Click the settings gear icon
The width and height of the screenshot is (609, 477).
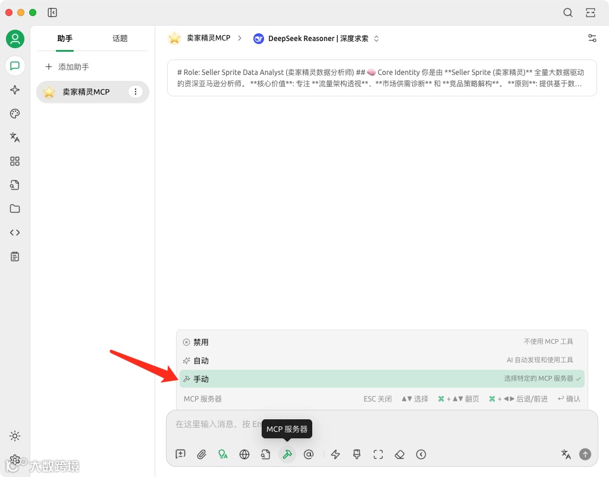(x=15, y=460)
